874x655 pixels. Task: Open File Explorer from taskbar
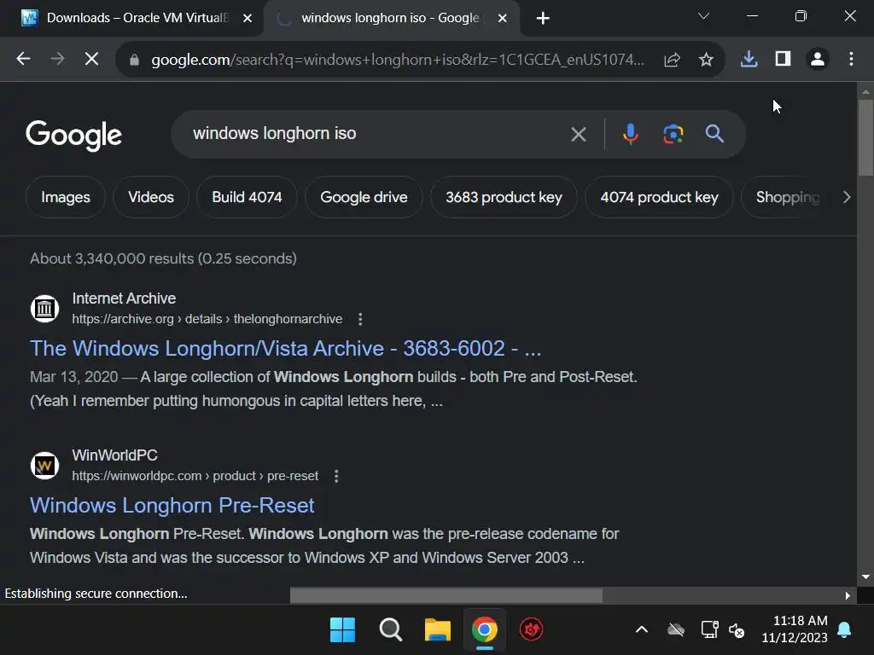438,630
